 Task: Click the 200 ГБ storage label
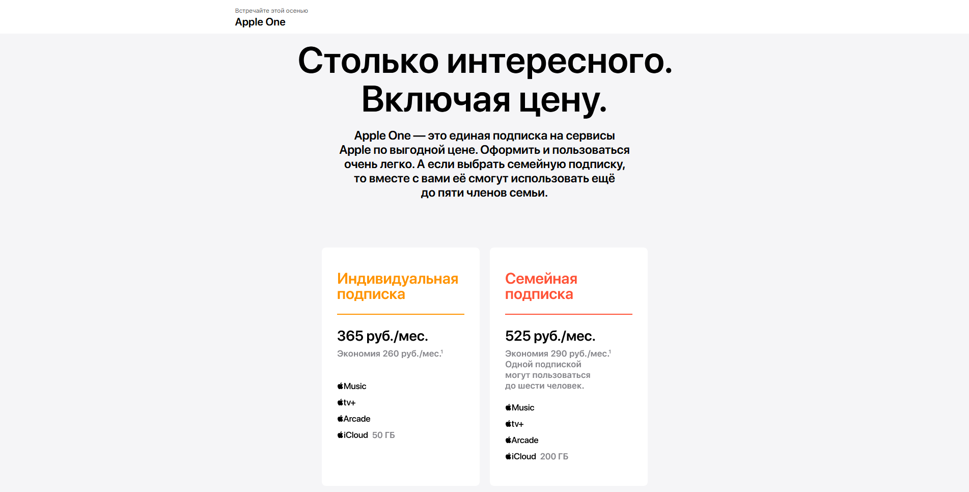click(554, 456)
